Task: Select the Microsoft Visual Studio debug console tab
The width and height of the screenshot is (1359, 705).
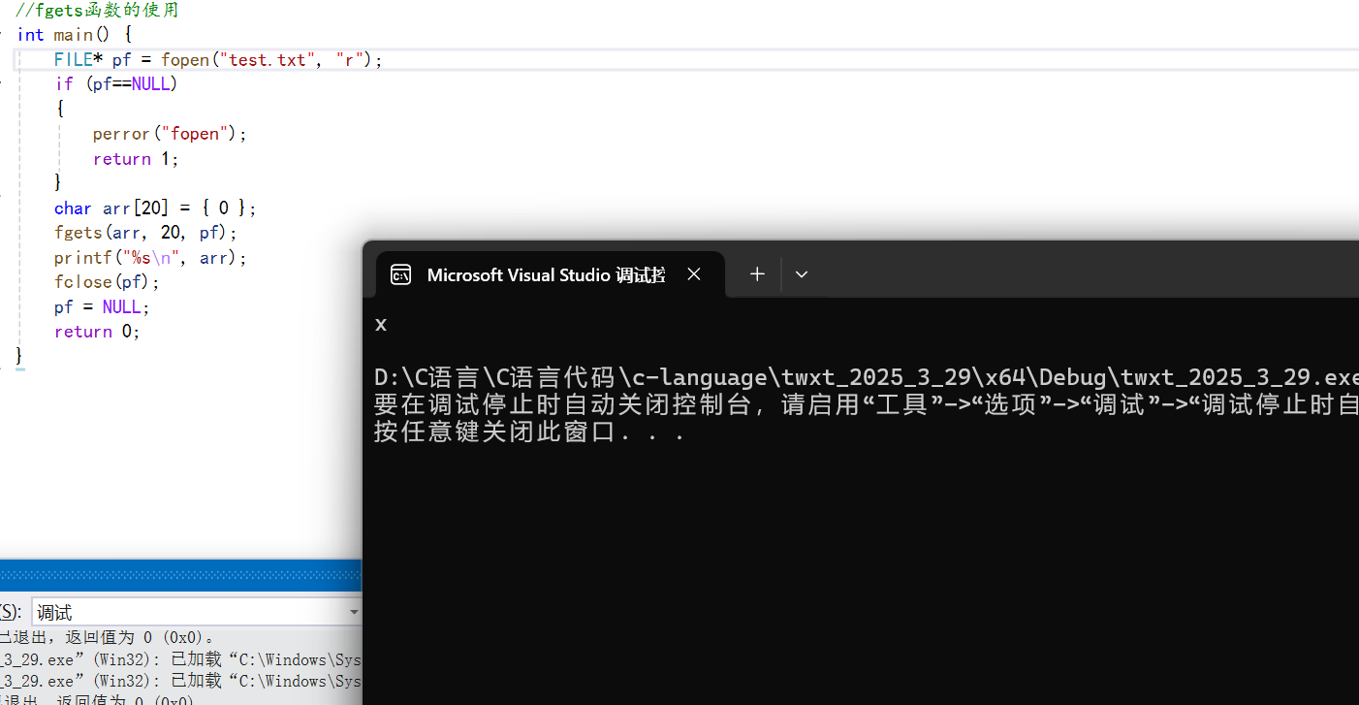Action: click(550, 274)
